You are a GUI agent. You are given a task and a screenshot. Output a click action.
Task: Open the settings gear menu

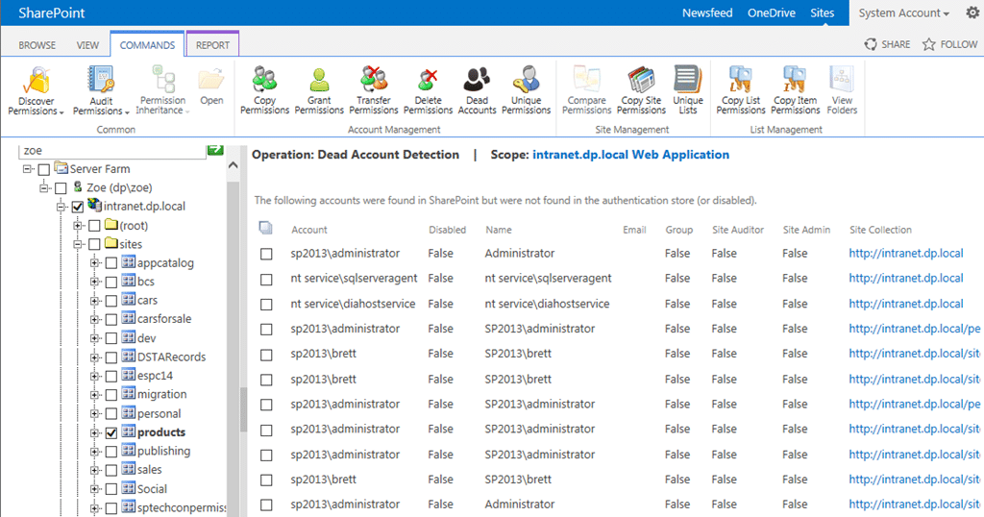point(972,12)
